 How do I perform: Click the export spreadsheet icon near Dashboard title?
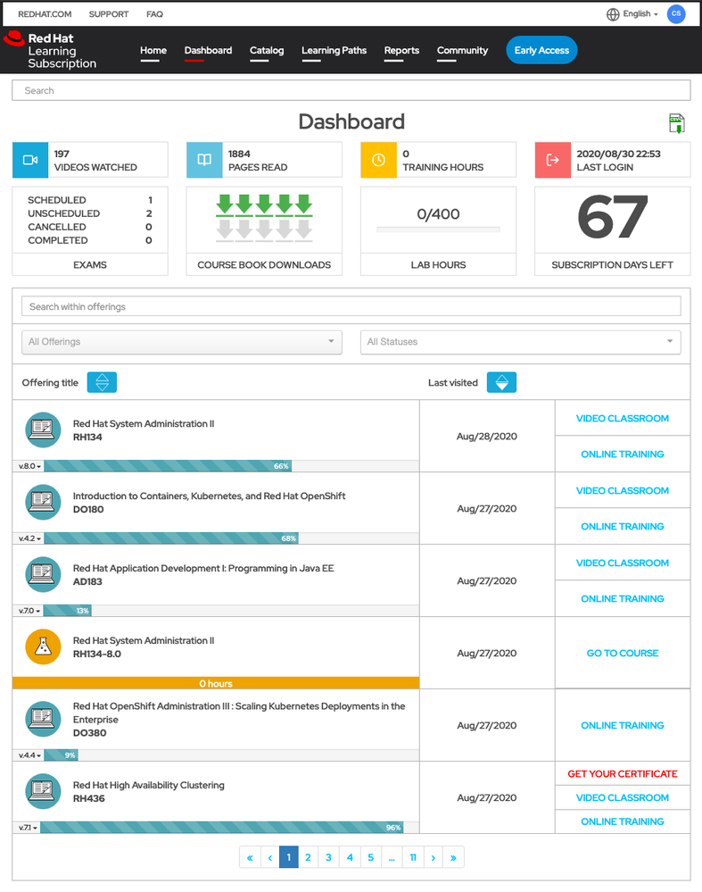pos(676,123)
